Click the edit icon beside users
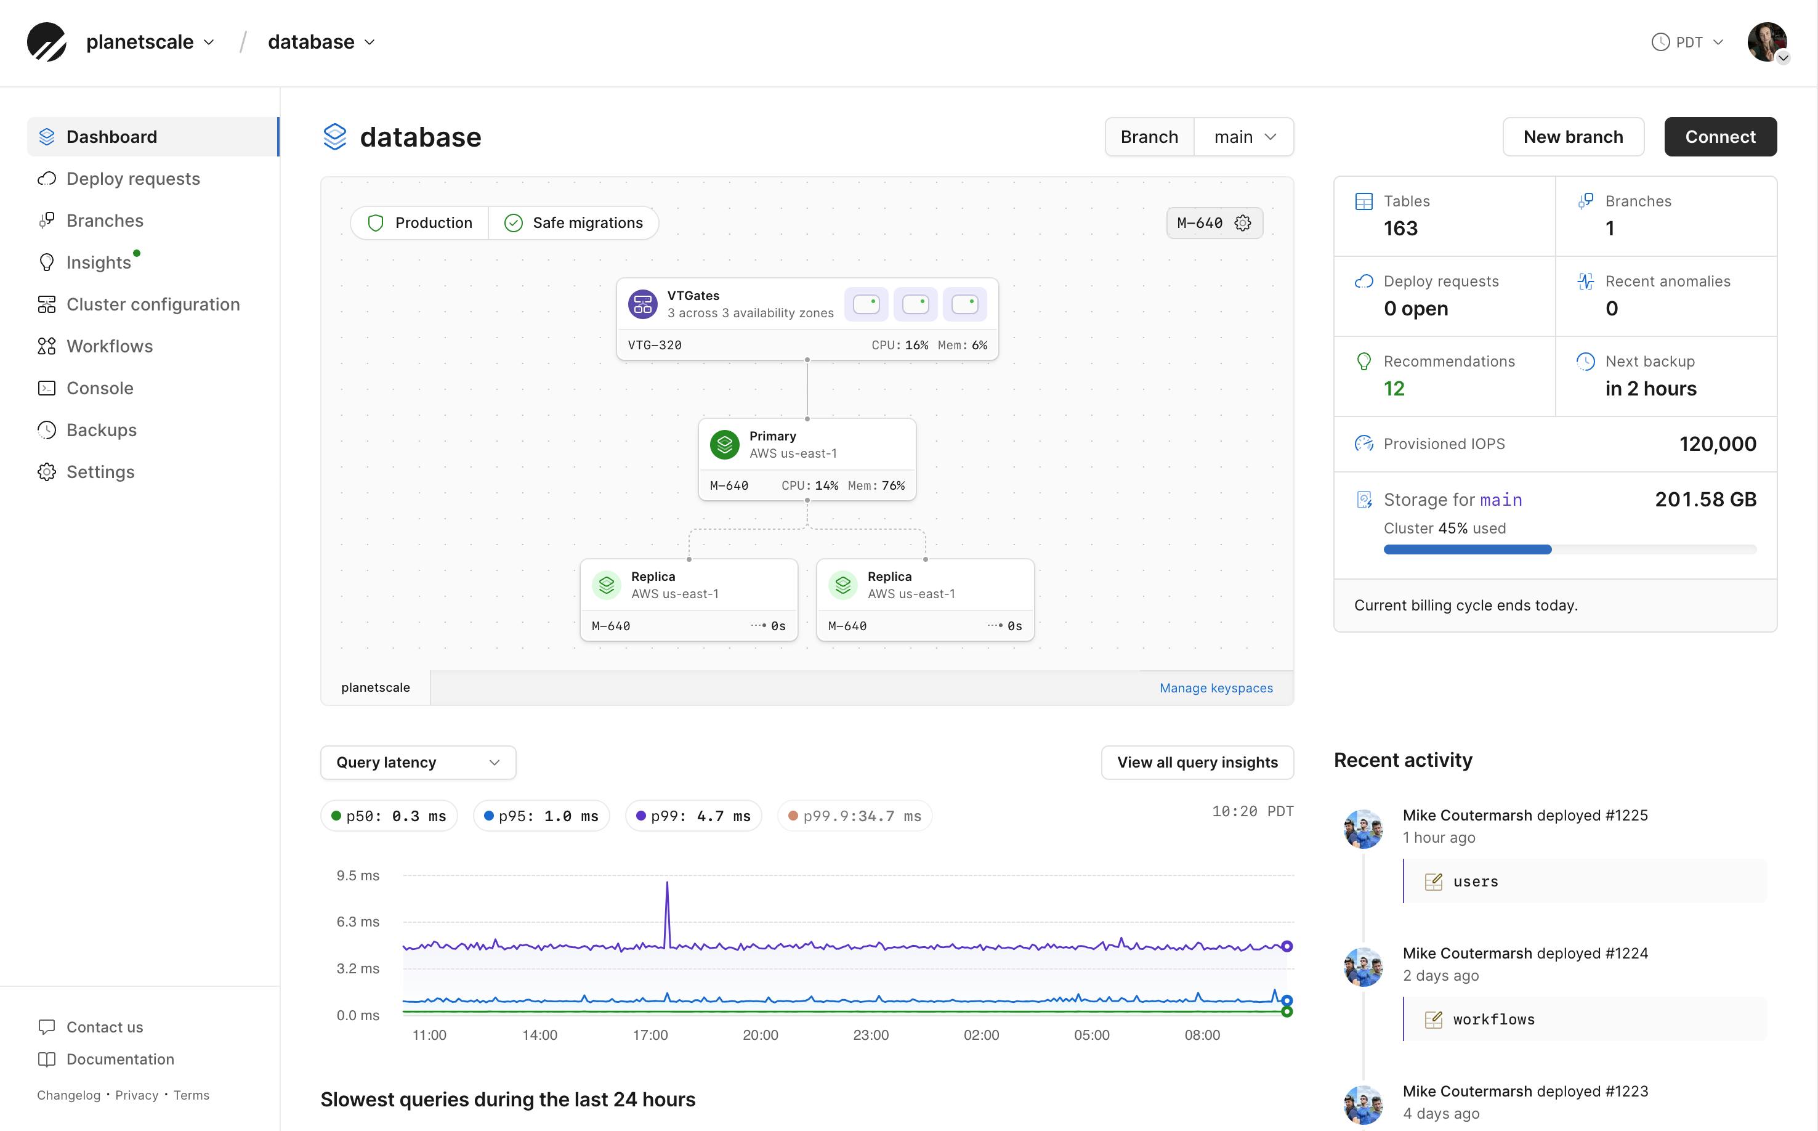Viewport: 1818px width, 1131px height. 1433,881
